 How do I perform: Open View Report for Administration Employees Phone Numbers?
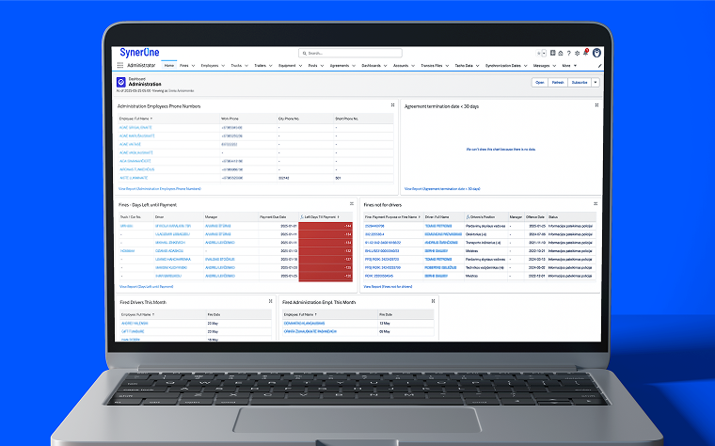pyautogui.click(x=160, y=189)
